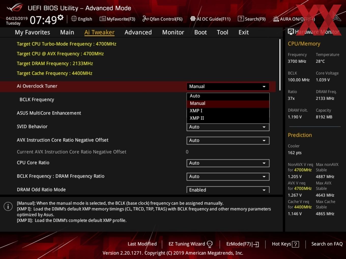Choose XMP I option
346x259 pixels.
(x=228, y=111)
